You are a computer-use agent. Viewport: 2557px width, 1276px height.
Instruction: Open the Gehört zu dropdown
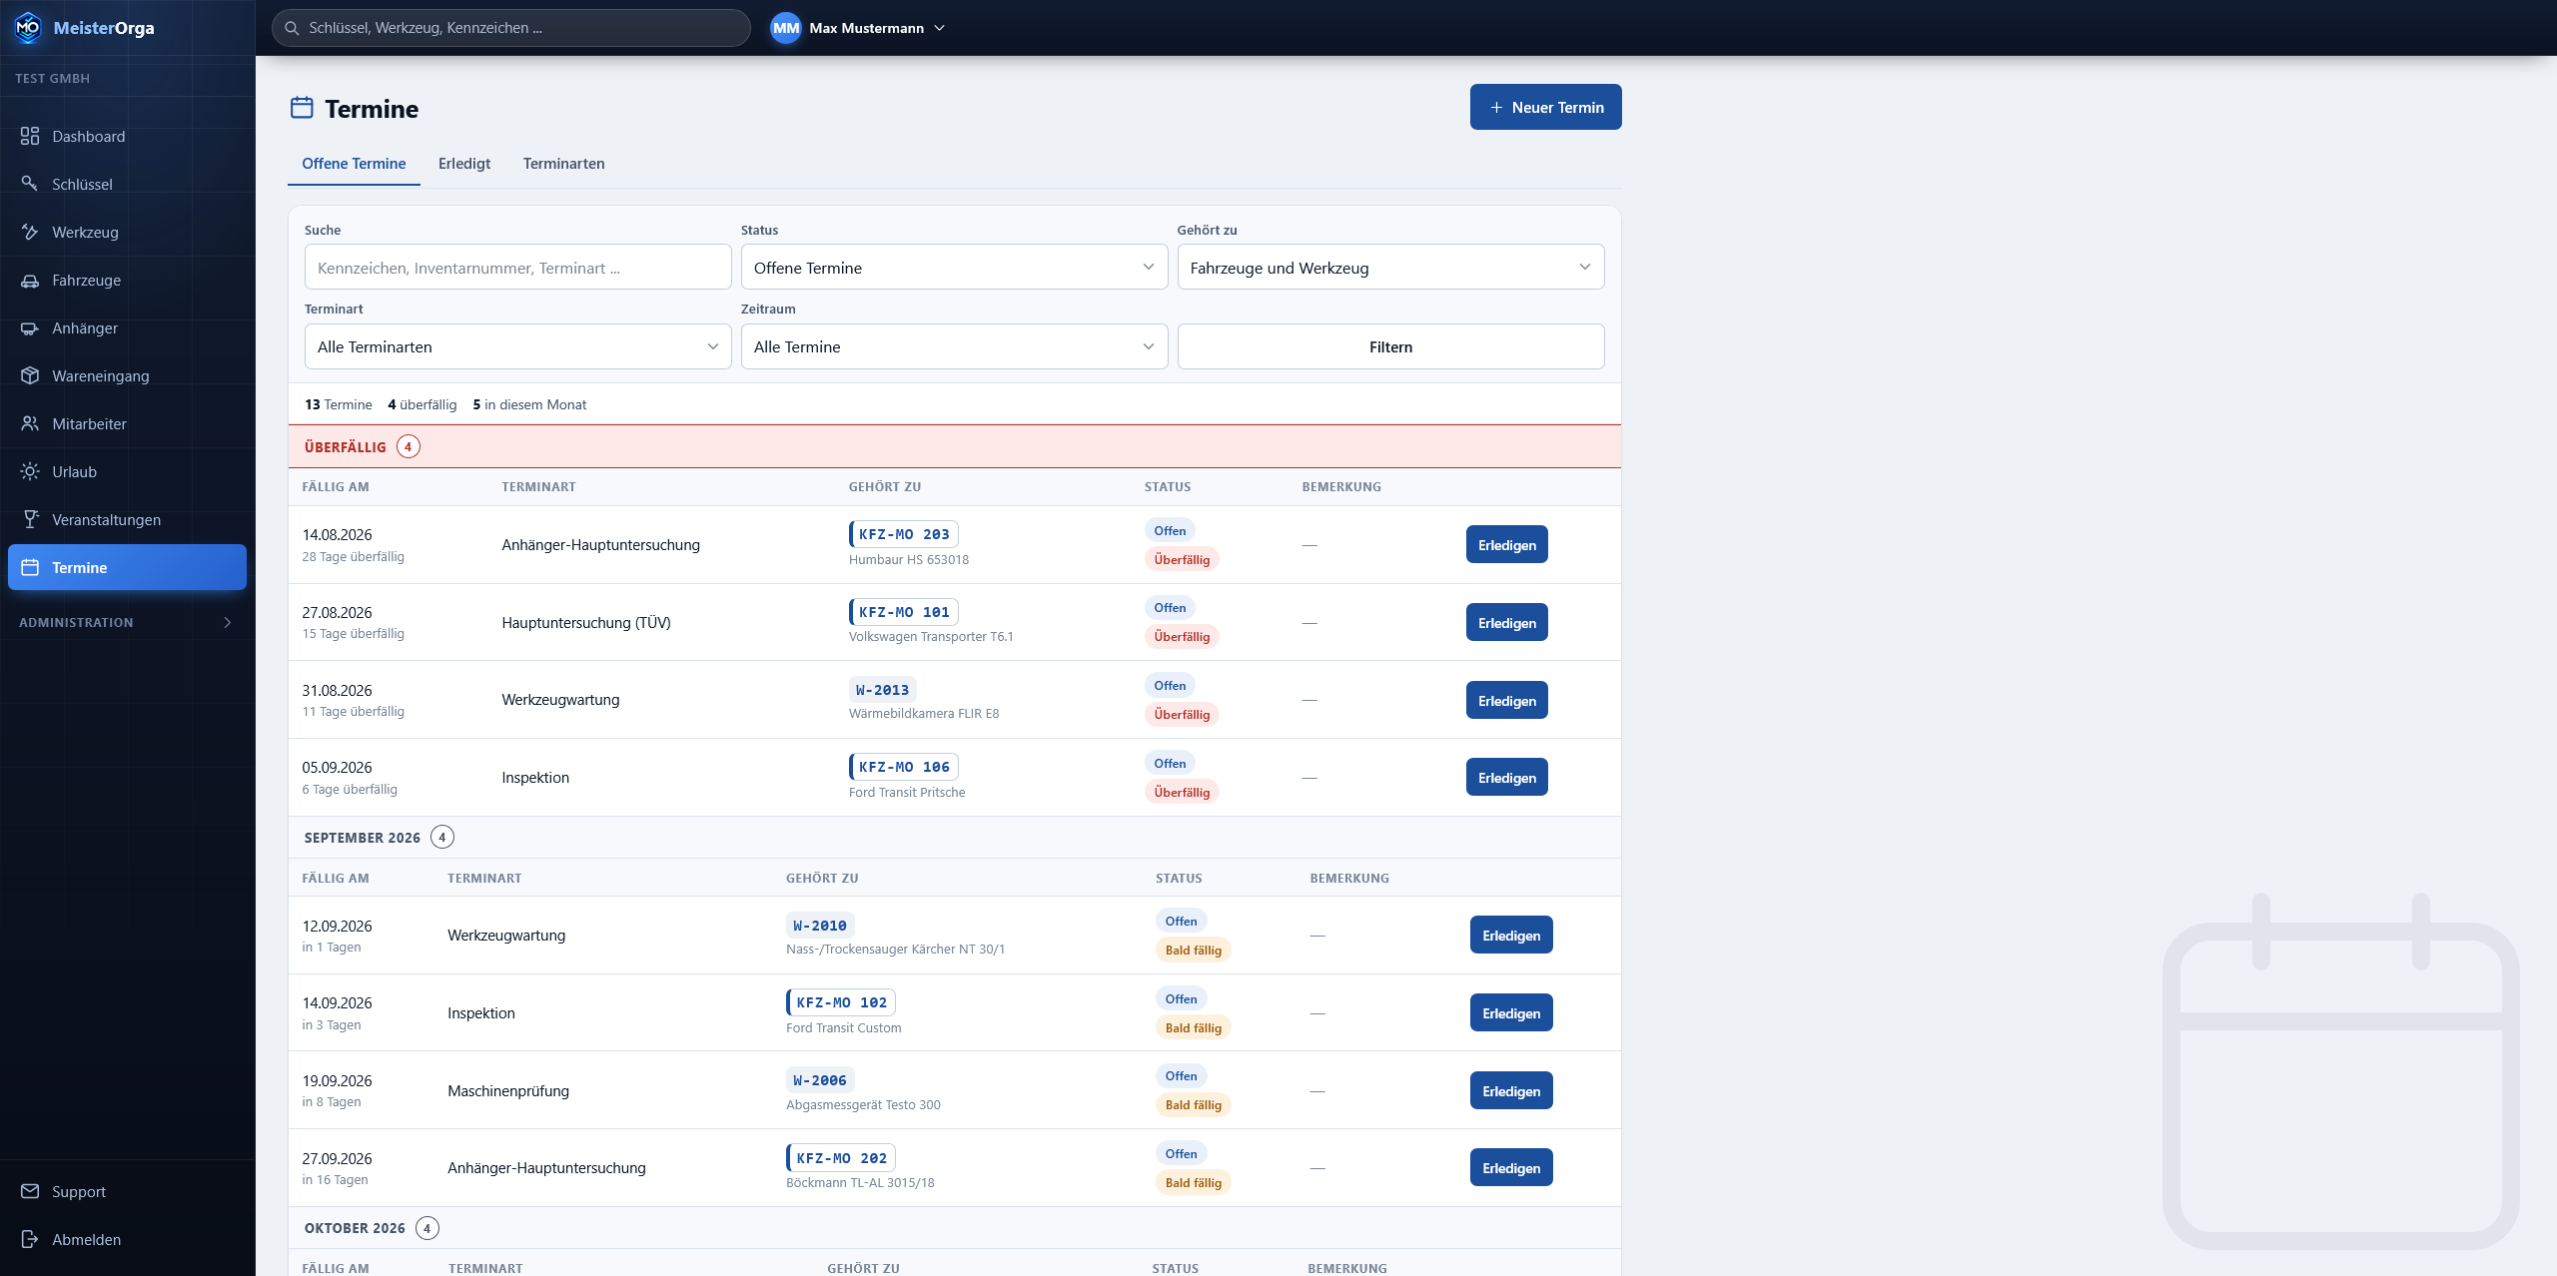pos(1390,267)
